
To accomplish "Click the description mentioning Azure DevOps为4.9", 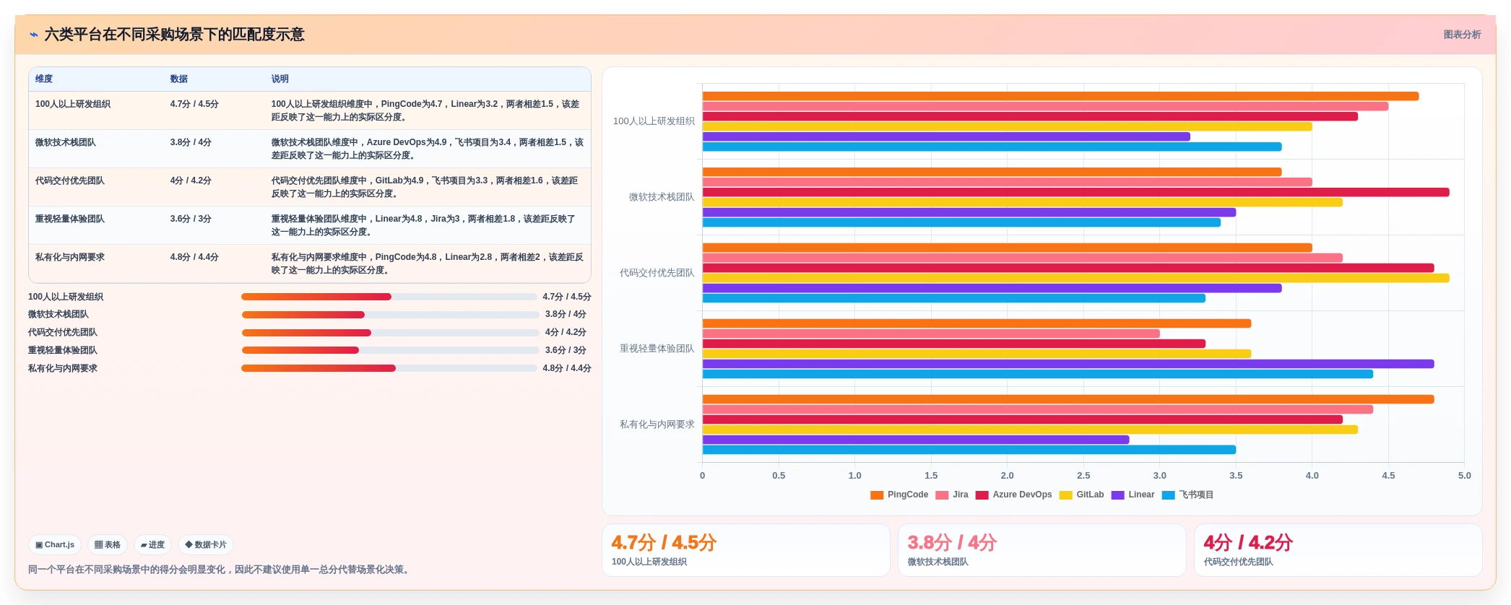I will coord(428,149).
